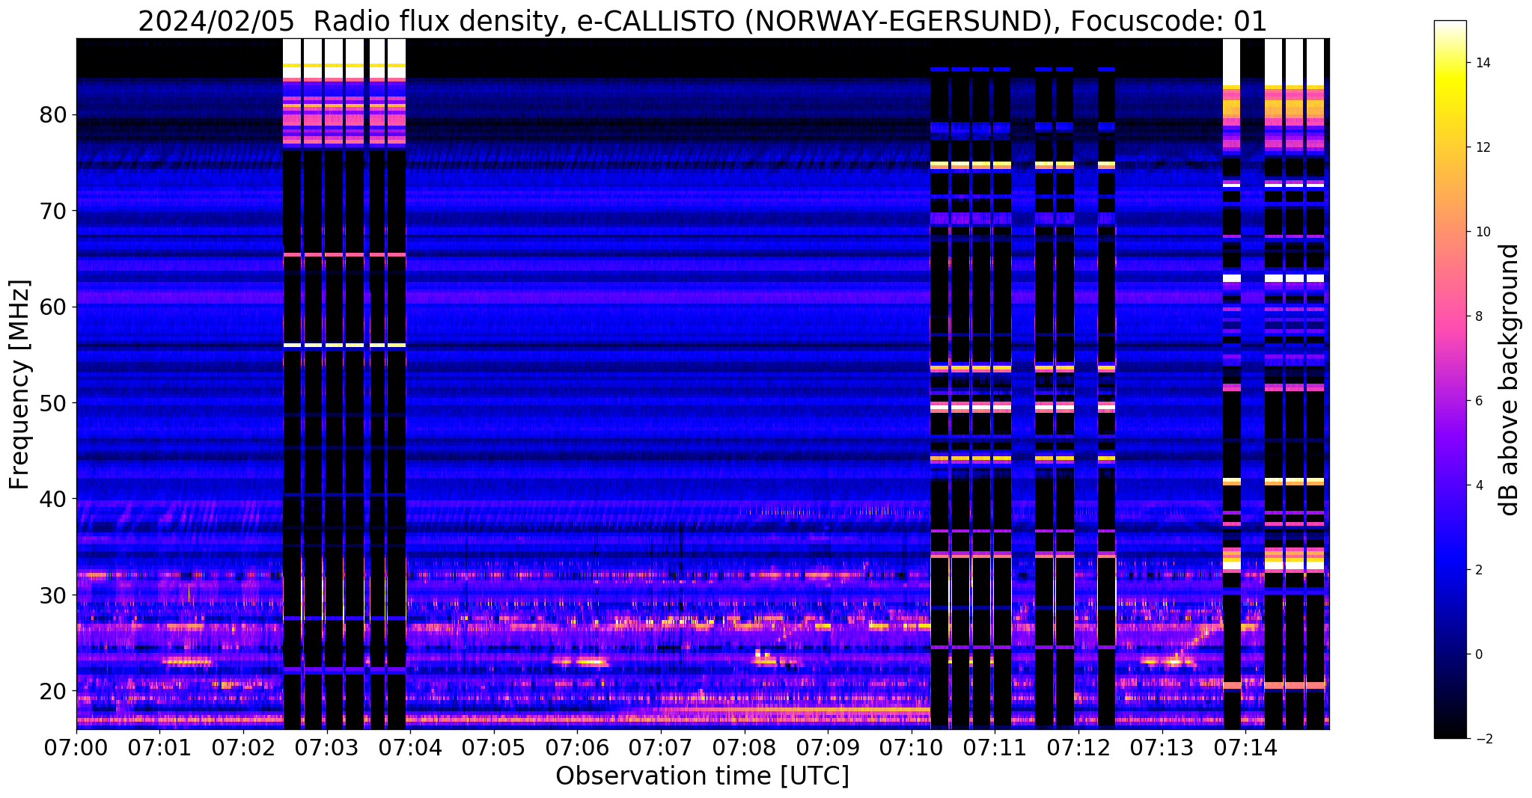Click the 07:03 time tick label

point(326,747)
